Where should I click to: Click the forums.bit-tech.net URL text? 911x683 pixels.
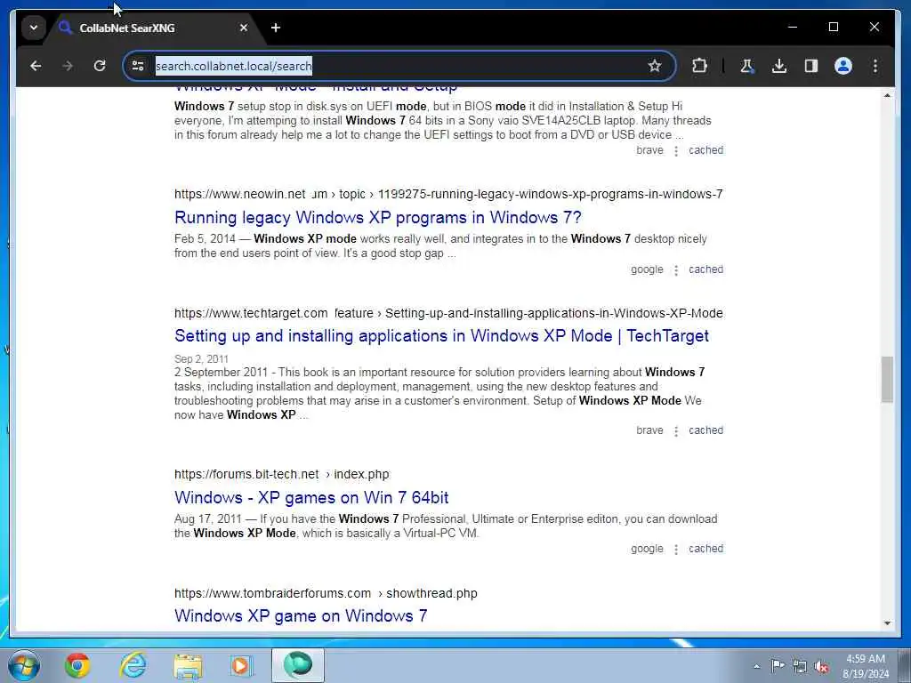282,475
